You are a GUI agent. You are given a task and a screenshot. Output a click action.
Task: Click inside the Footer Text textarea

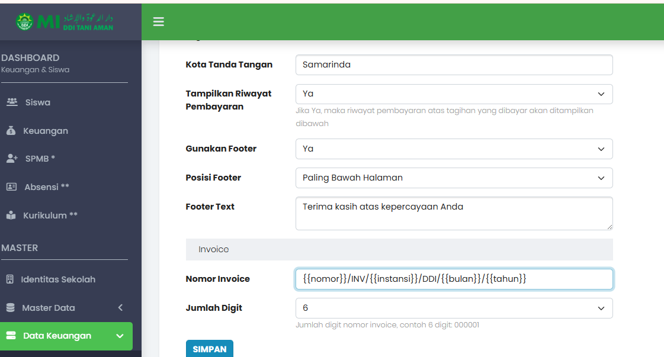pyautogui.click(x=454, y=214)
